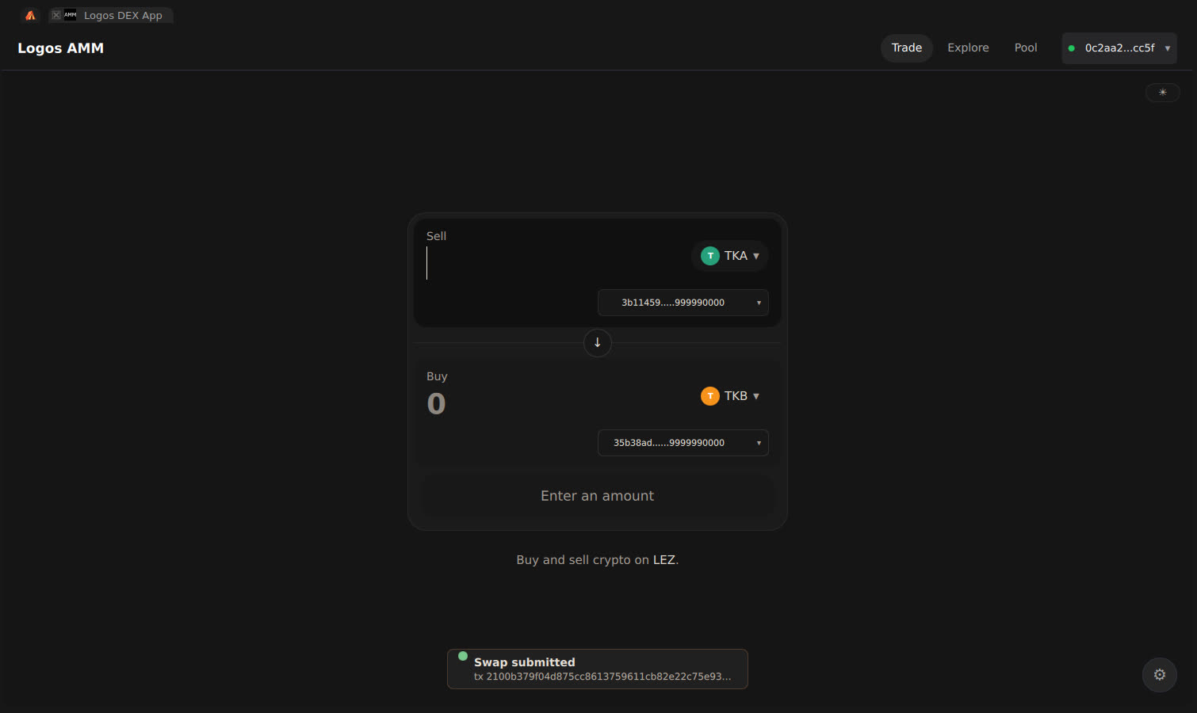
Task: Click the orange launcher icon in top bar
Action: pyautogui.click(x=30, y=15)
